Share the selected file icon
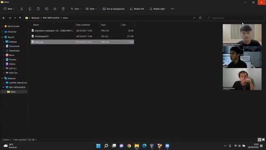This screenshot has height=150, width=266. [55, 9]
